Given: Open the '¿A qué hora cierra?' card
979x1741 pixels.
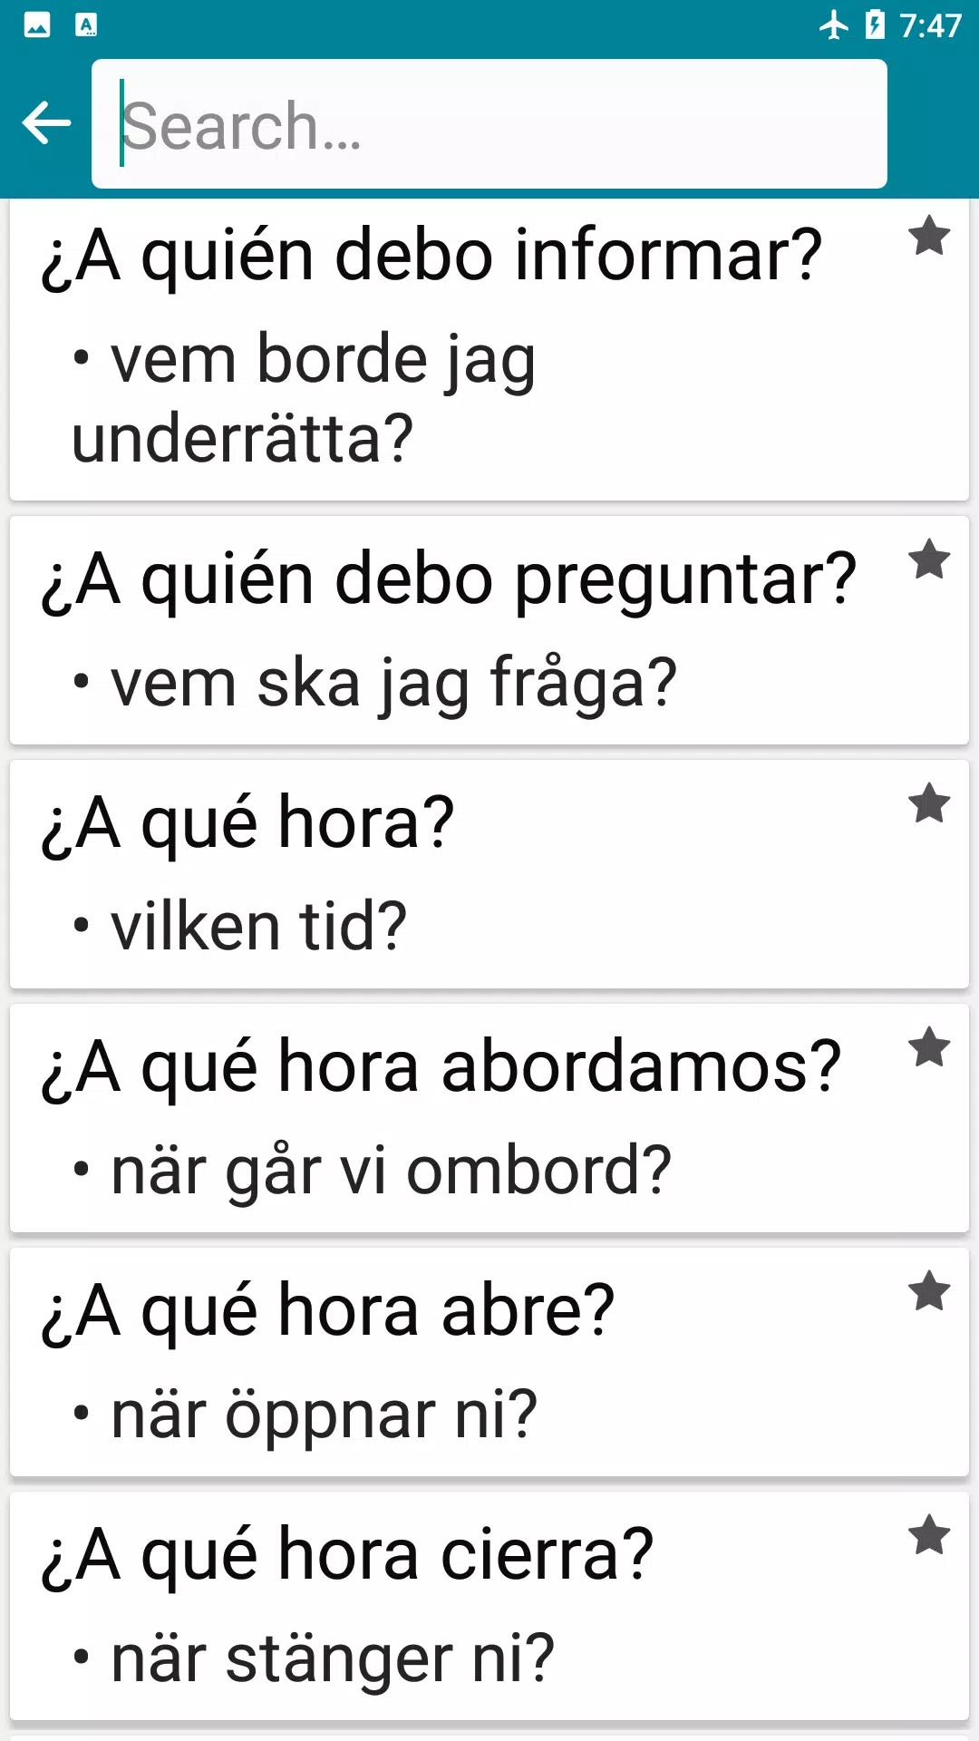Looking at the screenshot, I should [347, 1555].
